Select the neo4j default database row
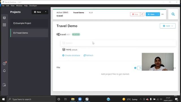 (118, 50)
